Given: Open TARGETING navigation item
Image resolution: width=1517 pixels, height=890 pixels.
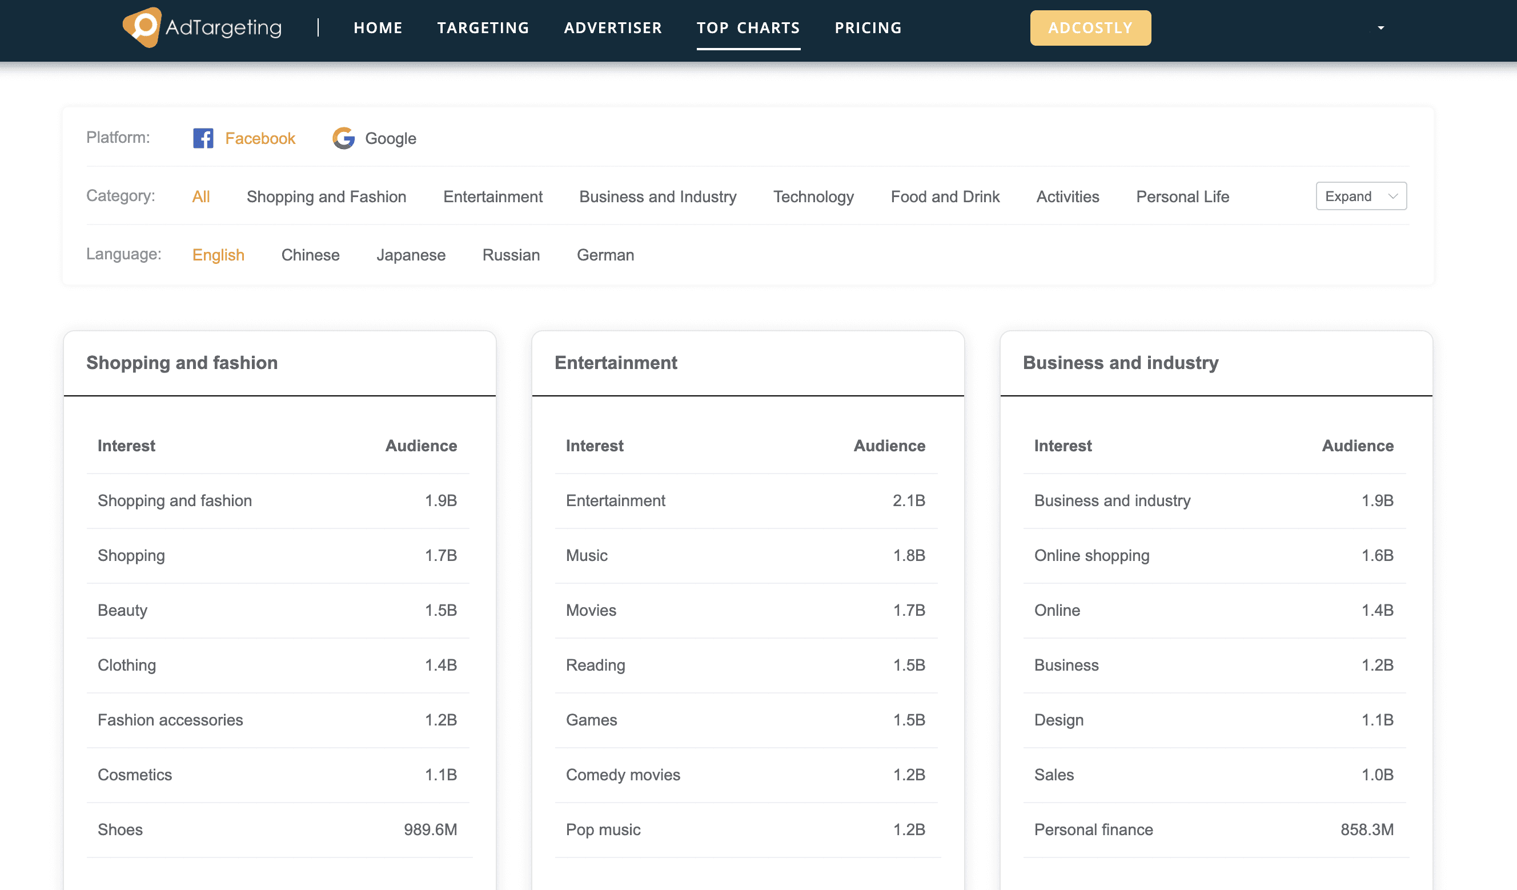Looking at the screenshot, I should pyautogui.click(x=483, y=27).
